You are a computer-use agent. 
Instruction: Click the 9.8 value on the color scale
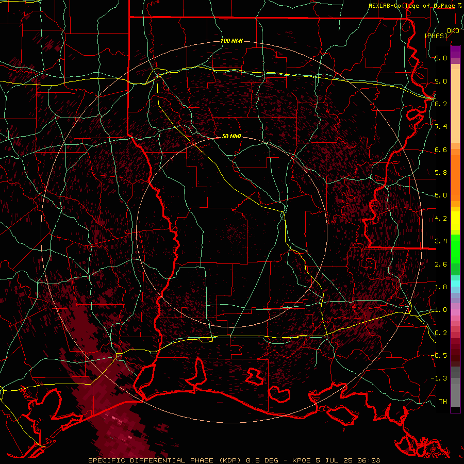click(x=440, y=58)
